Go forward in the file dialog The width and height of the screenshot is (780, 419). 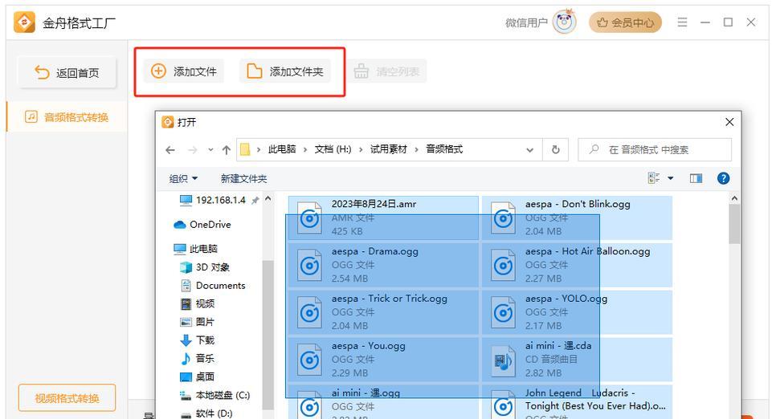(192, 149)
